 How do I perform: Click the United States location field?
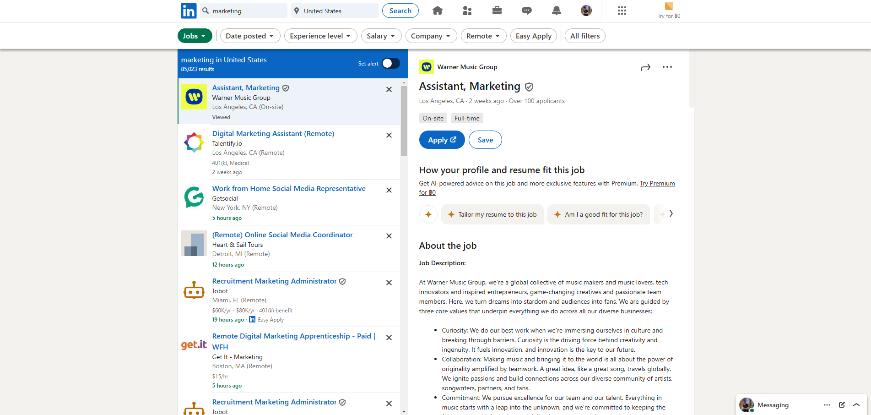pyautogui.click(x=335, y=11)
